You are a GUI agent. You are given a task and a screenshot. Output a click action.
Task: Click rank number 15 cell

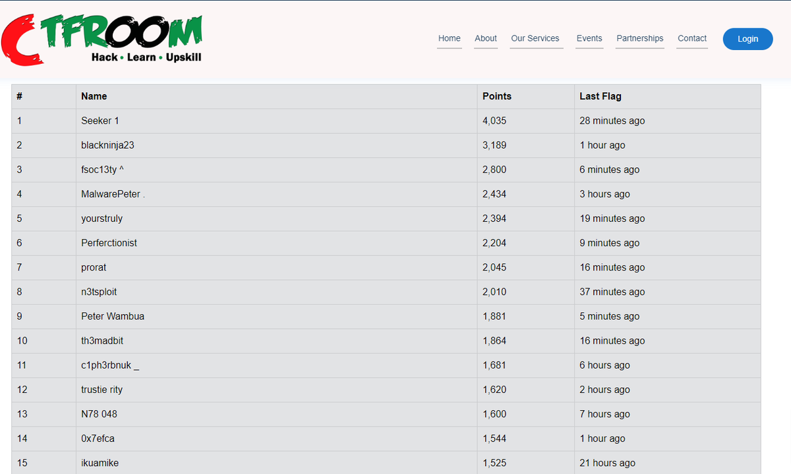pos(44,463)
